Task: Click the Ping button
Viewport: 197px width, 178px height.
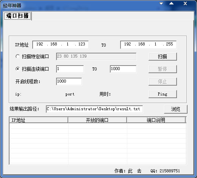Action: 163,94
